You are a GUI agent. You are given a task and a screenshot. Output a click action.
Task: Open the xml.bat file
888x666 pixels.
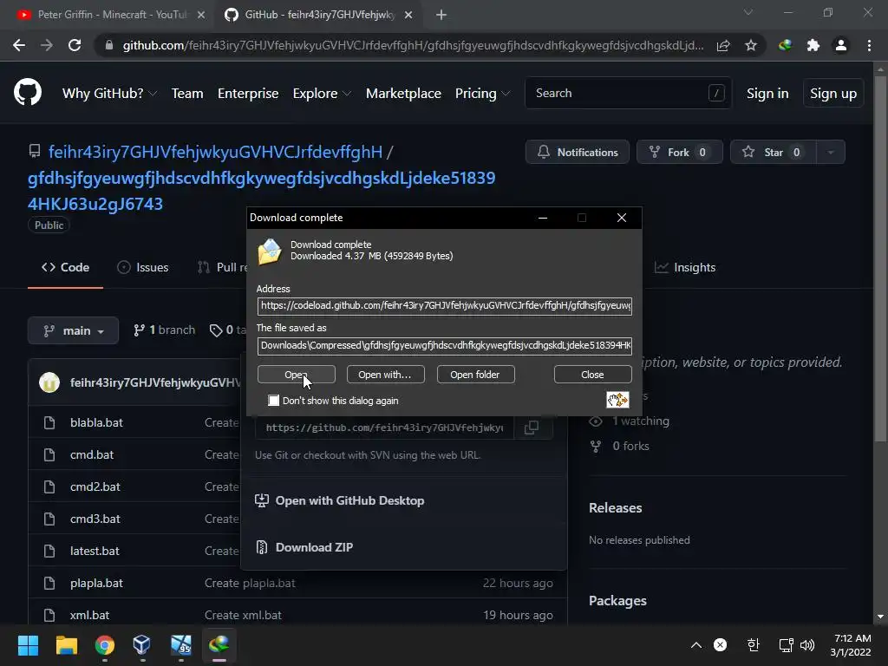89,615
